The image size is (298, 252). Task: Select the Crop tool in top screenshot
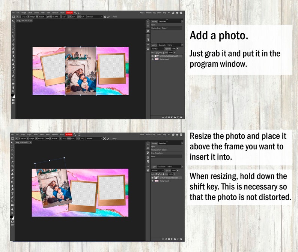click(x=13, y=36)
